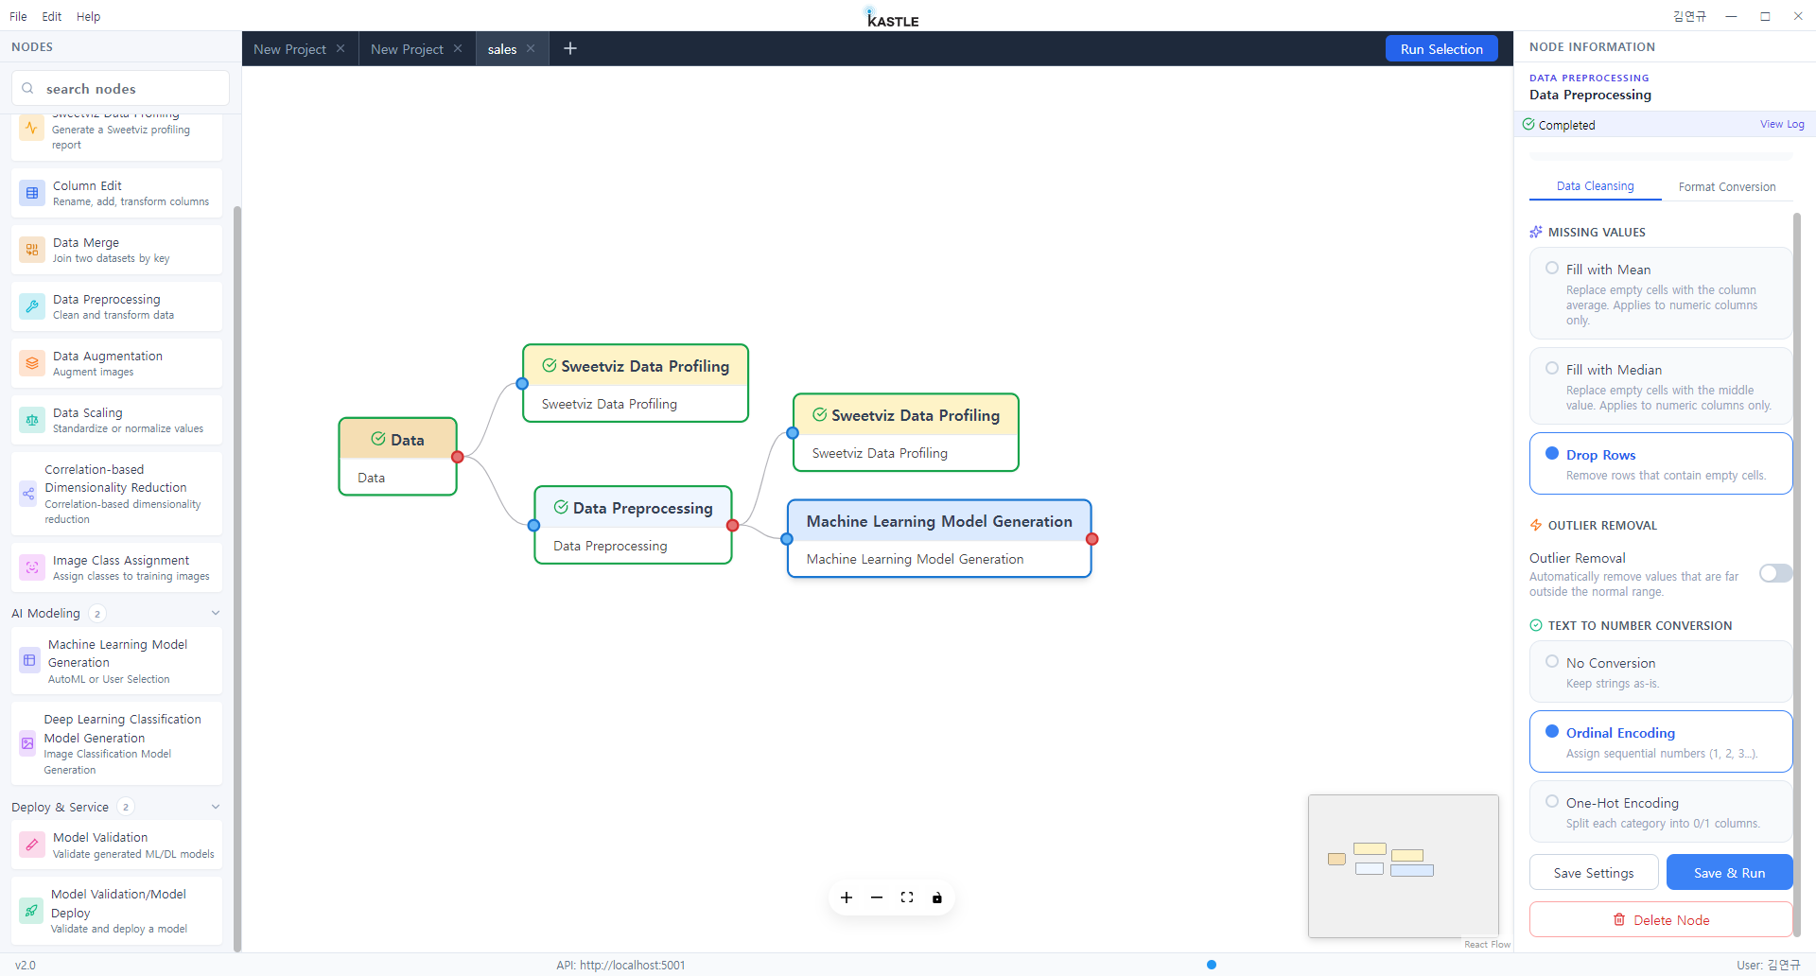Collapse the AI Modeling section
This screenshot has height=976, width=1816.
coord(216,613)
